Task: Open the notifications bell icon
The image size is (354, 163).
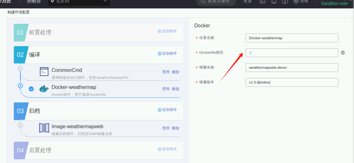Action: [x=274, y=1]
